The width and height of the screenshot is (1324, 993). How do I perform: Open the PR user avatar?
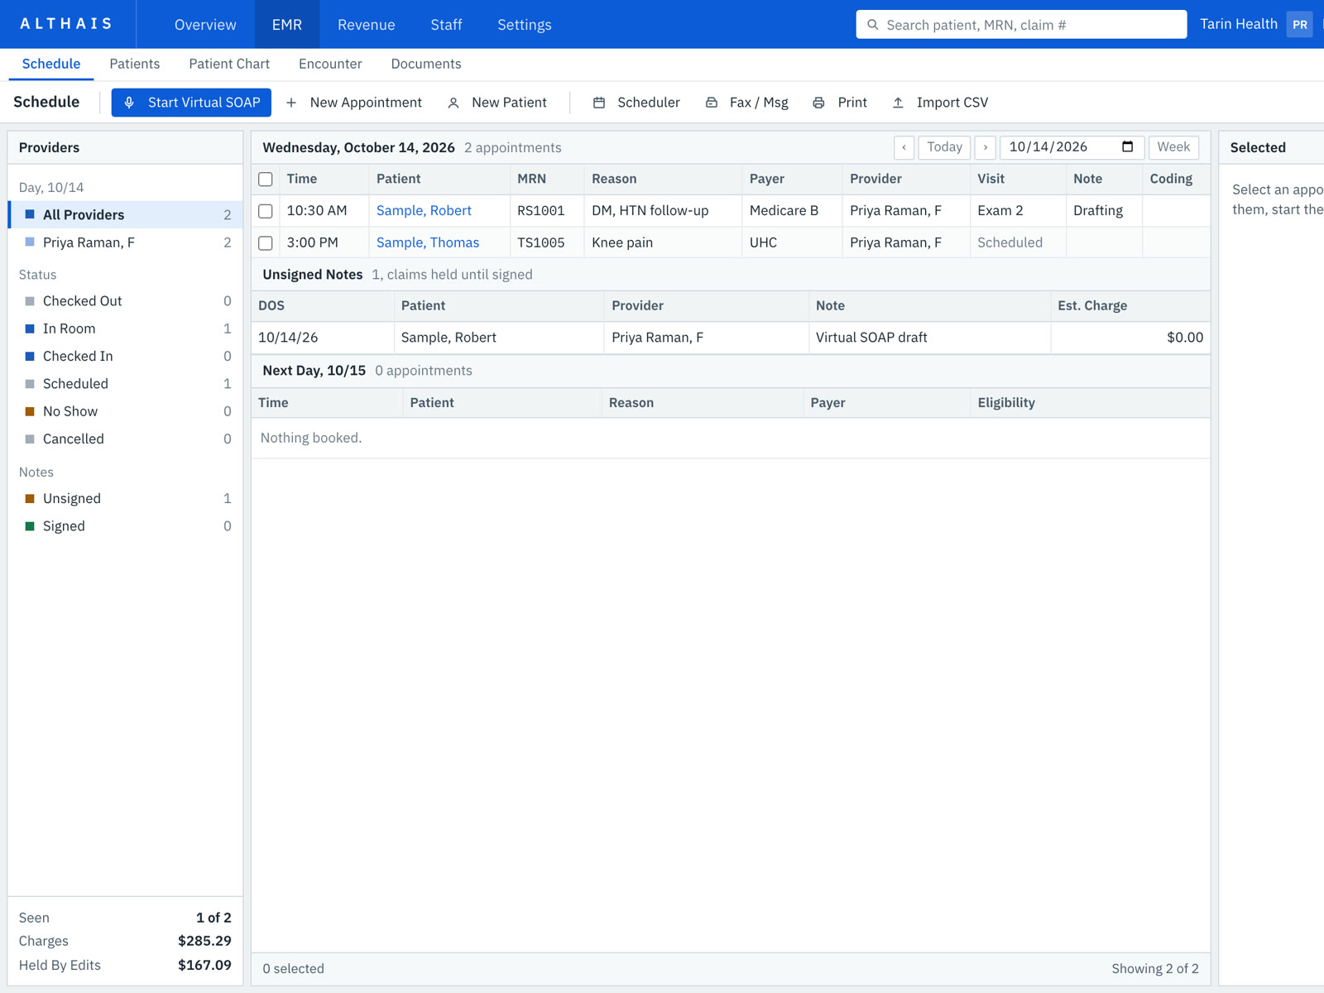(x=1300, y=25)
